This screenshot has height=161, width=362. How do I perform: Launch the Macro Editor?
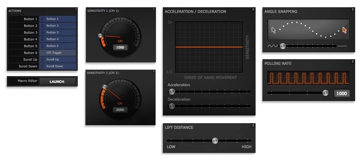57,81
